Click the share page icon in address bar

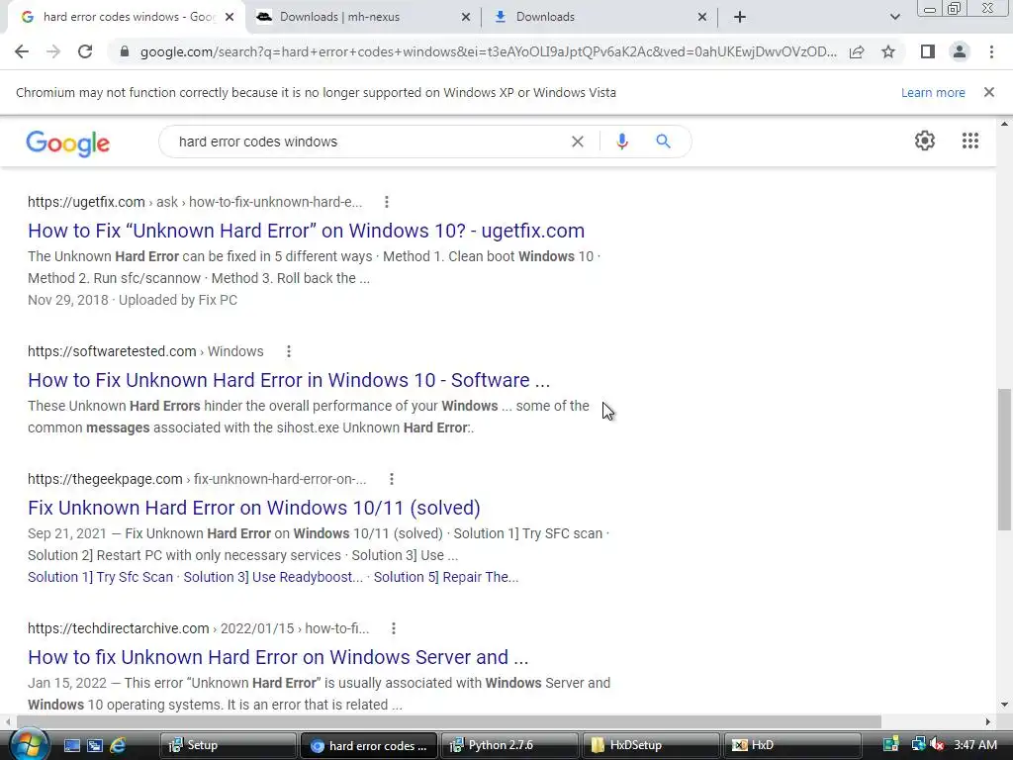857,51
